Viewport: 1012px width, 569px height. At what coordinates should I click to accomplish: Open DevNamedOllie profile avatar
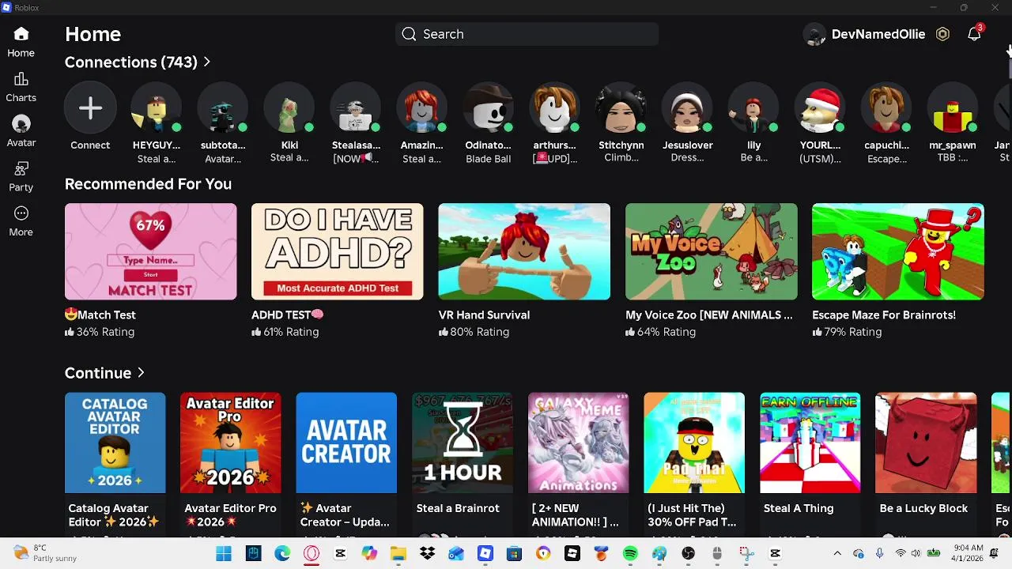click(814, 34)
